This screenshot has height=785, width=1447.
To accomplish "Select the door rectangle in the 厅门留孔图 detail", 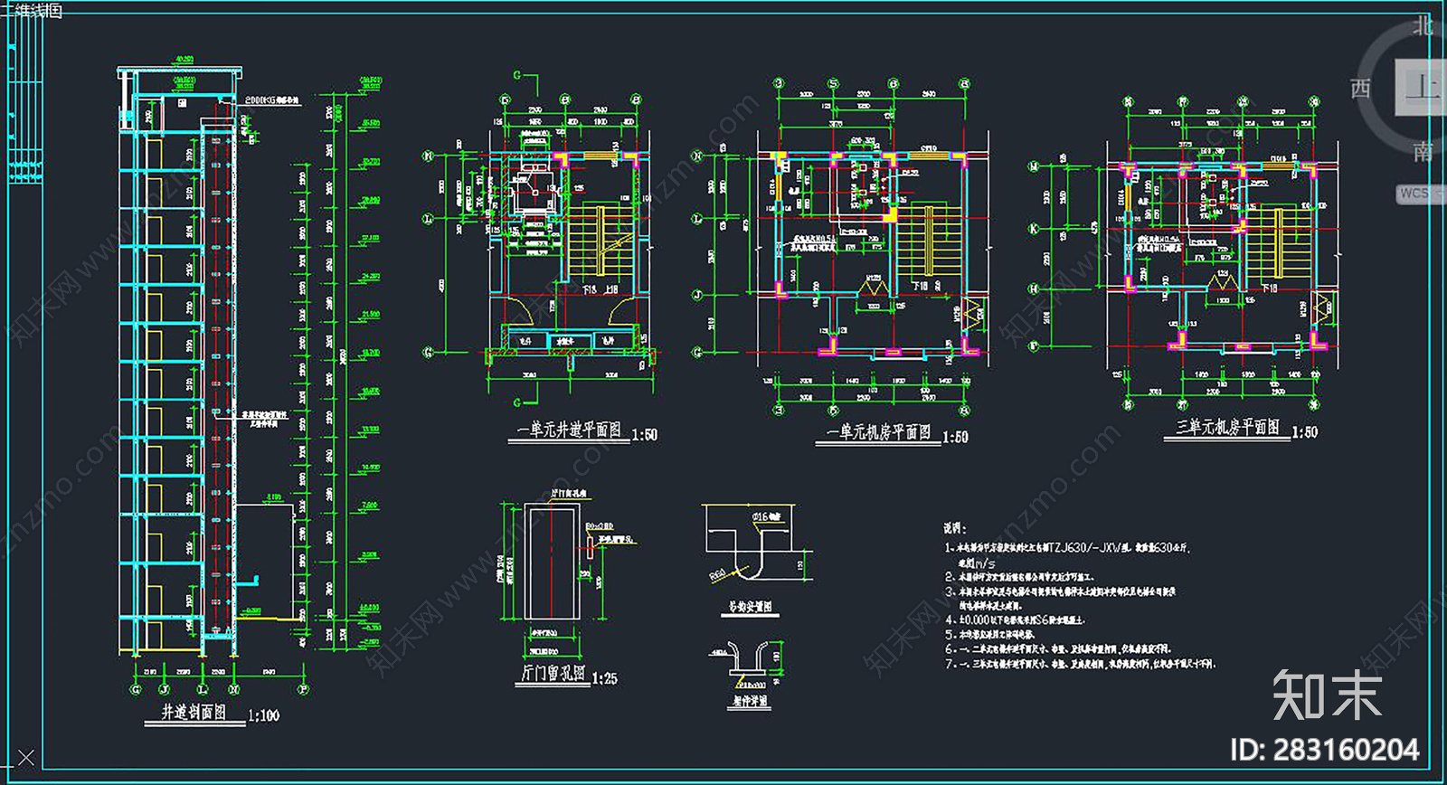I will pyautogui.click(x=552, y=563).
